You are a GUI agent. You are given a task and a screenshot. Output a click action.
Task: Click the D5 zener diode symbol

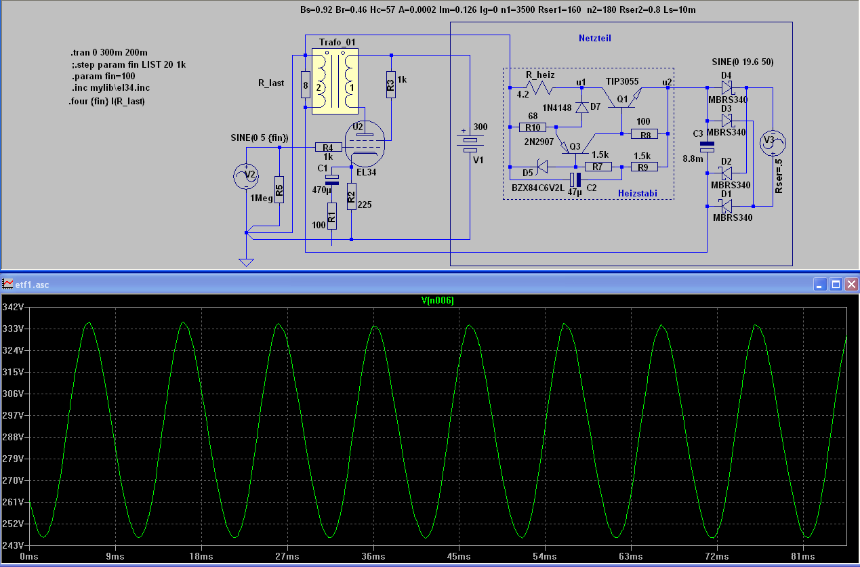(x=542, y=166)
